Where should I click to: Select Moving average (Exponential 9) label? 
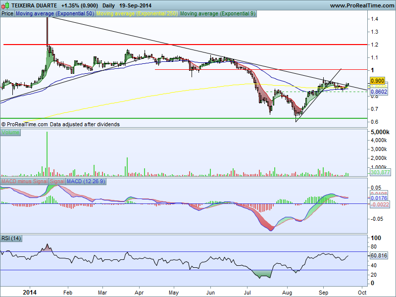click(218, 14)
